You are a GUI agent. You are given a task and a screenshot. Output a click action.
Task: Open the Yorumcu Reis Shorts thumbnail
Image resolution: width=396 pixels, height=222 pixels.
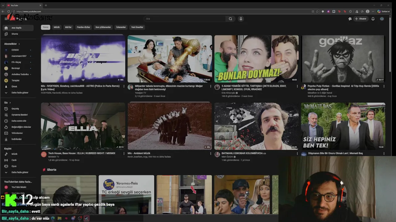click(x=126, y=195)
